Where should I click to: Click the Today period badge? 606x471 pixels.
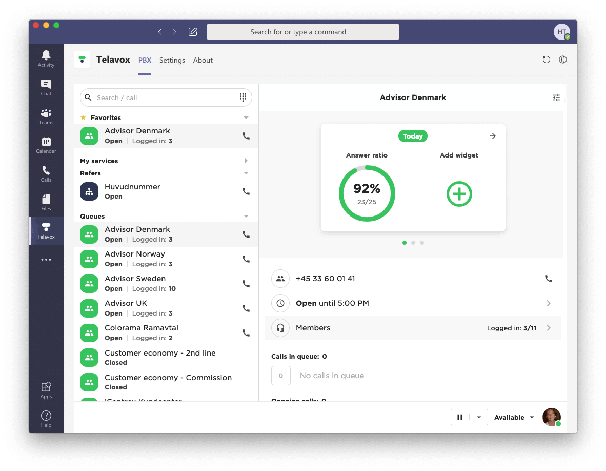coord(413,136)
